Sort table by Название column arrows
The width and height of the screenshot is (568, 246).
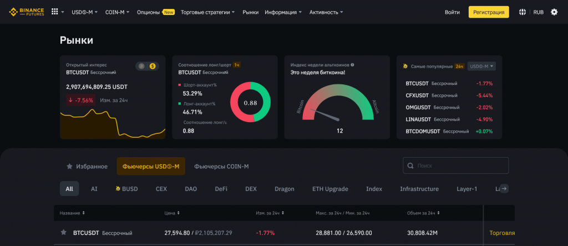pyautogui.click(x=83, y=213)
